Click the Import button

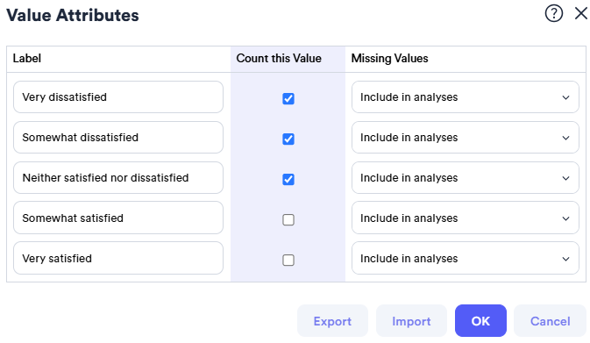pyautogui.click(x=411, y=321)
